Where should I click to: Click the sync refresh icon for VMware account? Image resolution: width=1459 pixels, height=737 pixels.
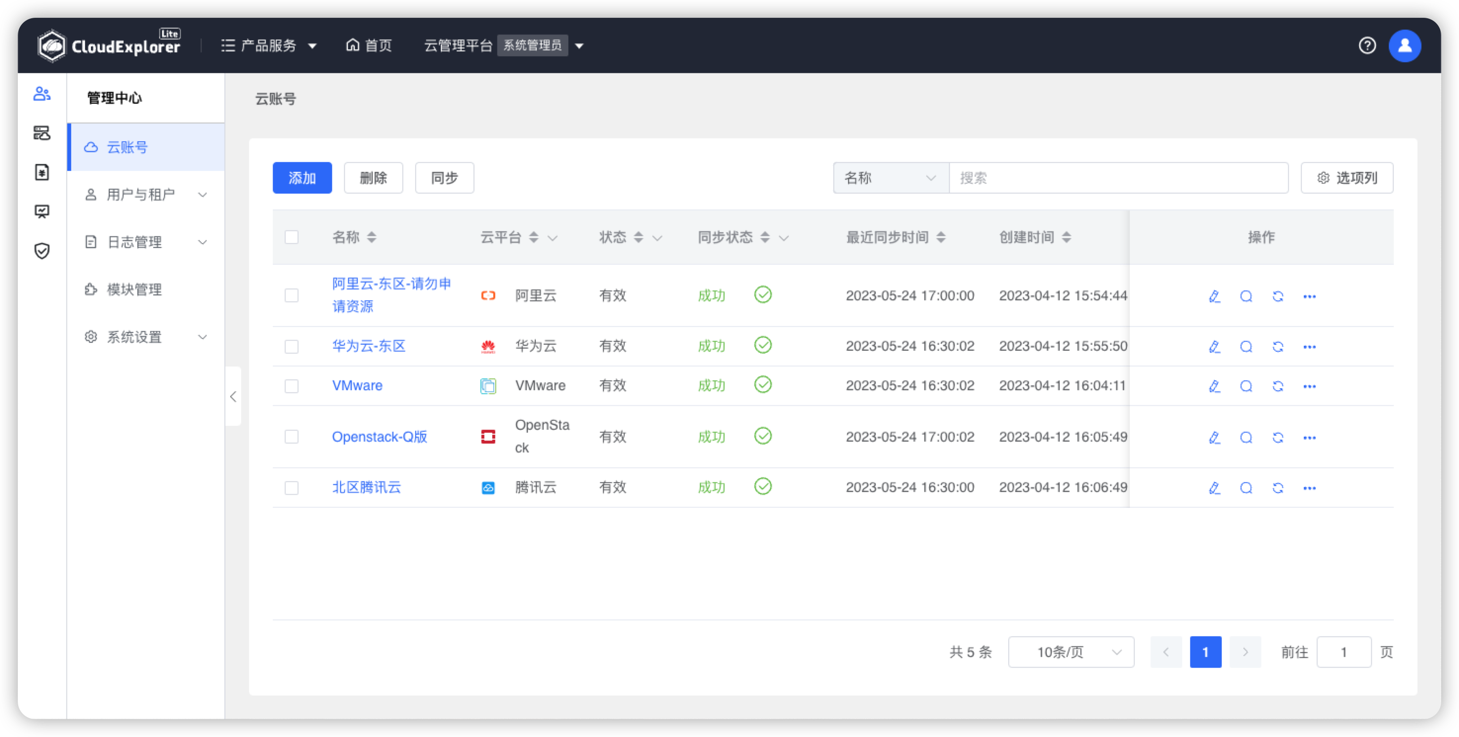[1278, 385]
